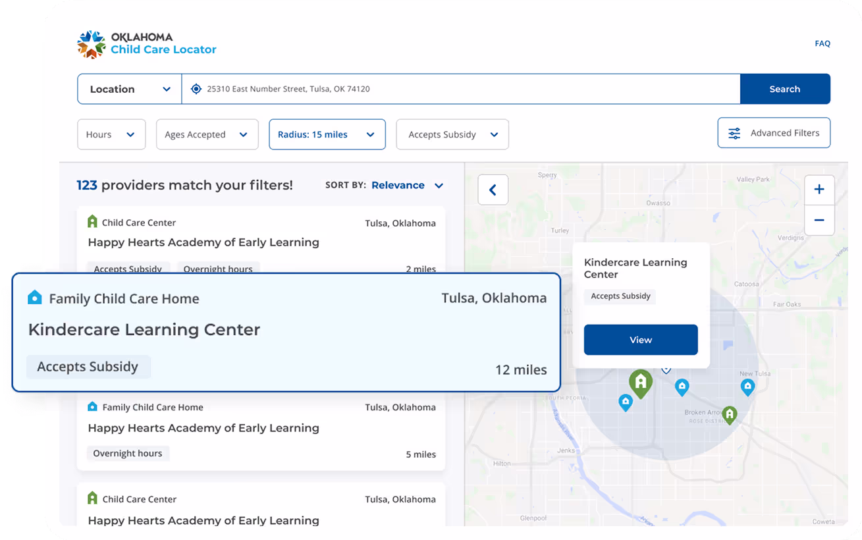
Task: Open the Advanced Filters sliders icon
Action: pos(734,133)
